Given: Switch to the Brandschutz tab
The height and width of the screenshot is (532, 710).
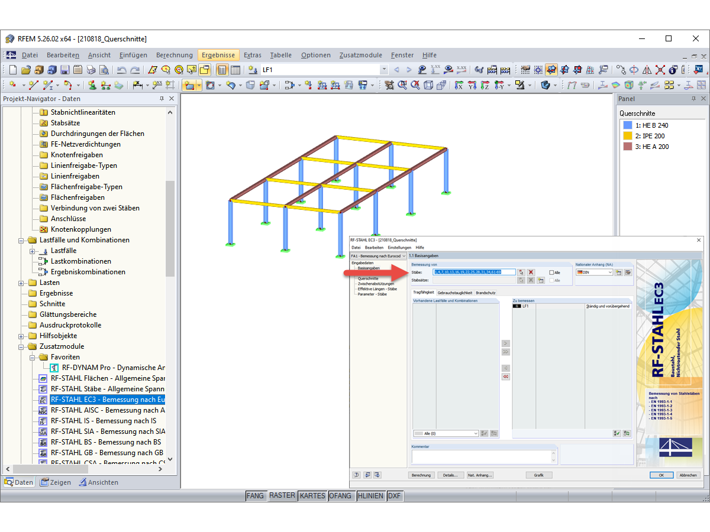Looking at the screenshot, I should [486, 293].
